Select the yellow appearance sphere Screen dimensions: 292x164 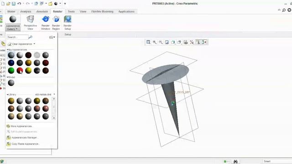[x=28, y=71]
